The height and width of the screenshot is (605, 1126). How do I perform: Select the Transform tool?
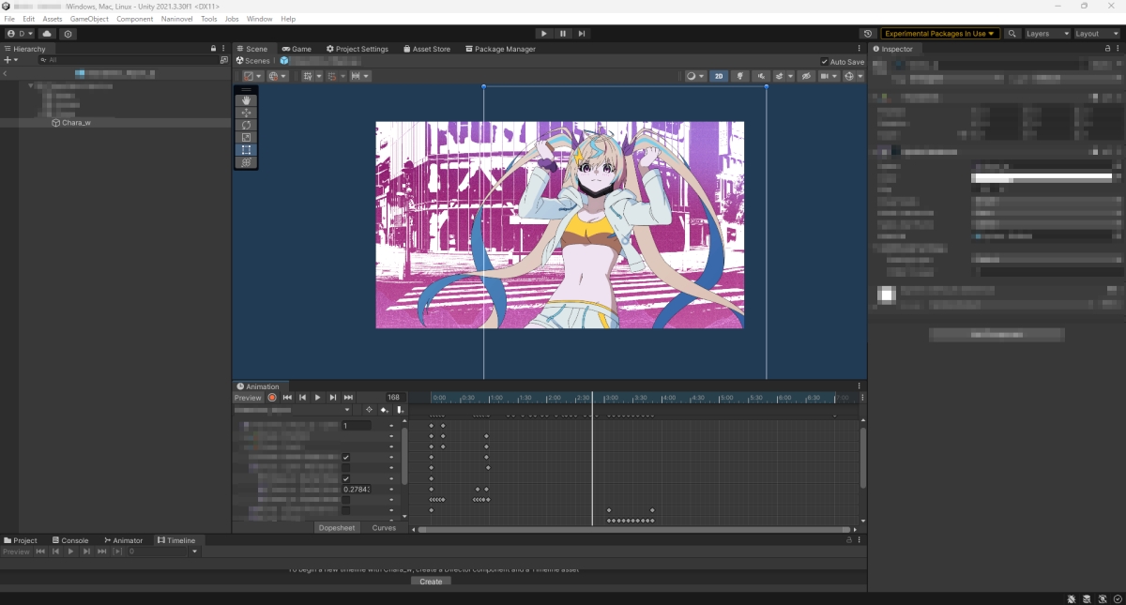247,162
